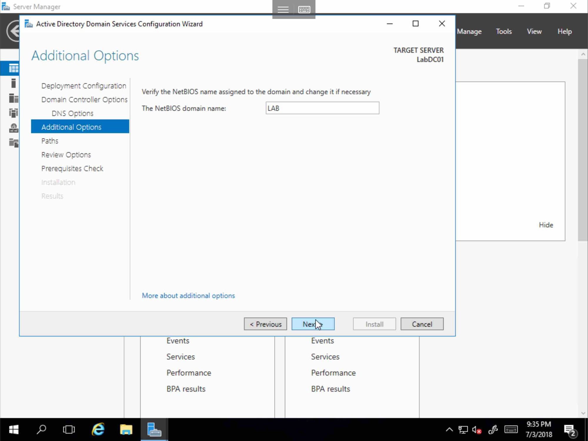Screen dimensions: 588x441
Task: Open the Tools menu
Action: click(x=504, y=31)
